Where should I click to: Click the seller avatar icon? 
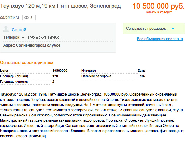coord(6,29)
